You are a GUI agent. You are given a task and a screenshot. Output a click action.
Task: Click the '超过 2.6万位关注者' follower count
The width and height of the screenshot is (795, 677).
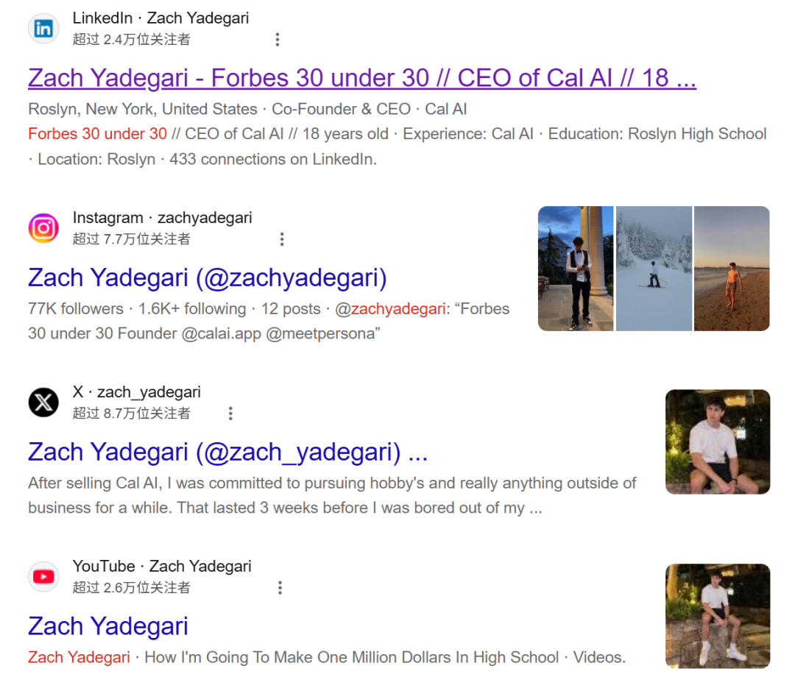pos(131,588)
